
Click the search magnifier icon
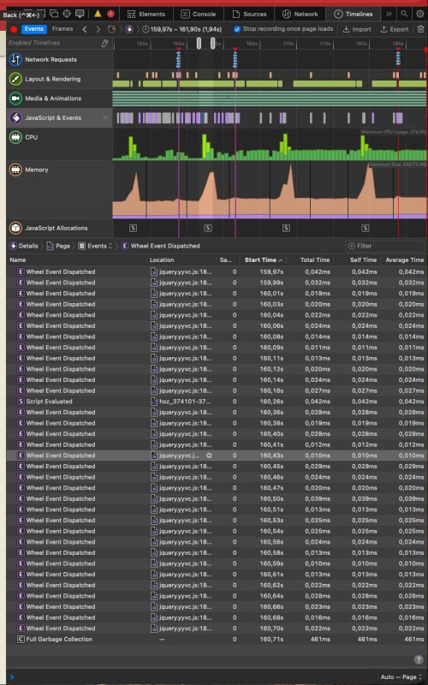click(x=404, y=14)
